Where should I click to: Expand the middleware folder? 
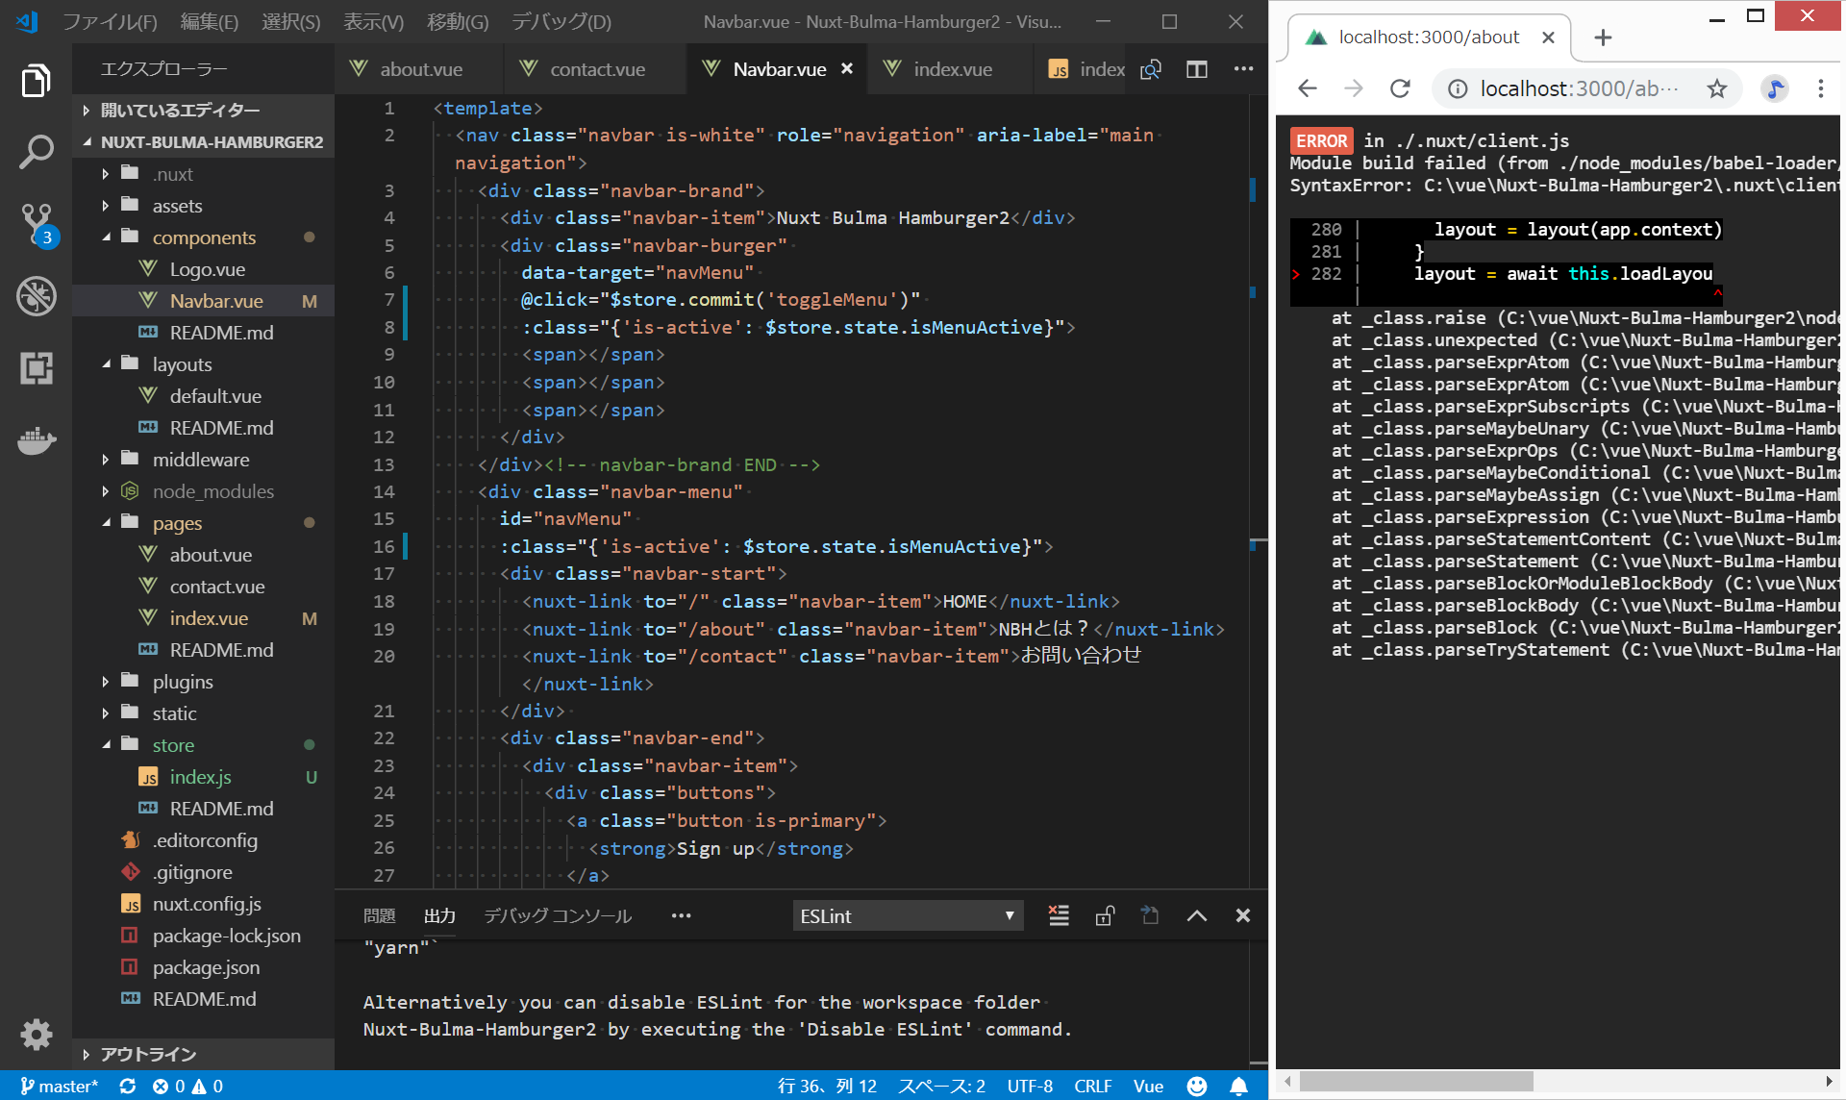[x=201, y=460]
